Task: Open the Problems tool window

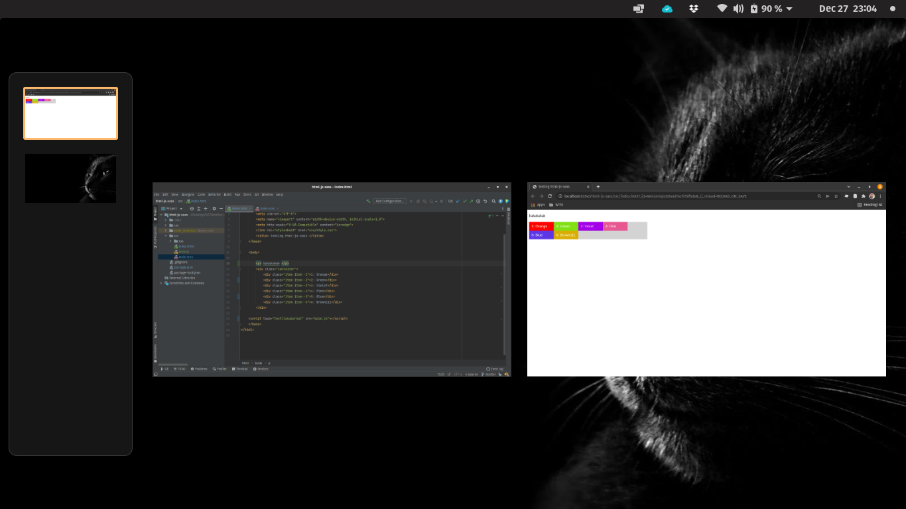Action: [x=199, y=369]
